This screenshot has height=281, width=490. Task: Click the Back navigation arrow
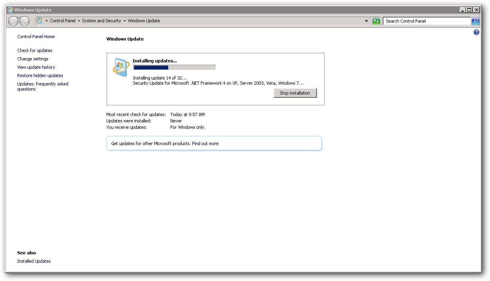click(x=13, y=21)
